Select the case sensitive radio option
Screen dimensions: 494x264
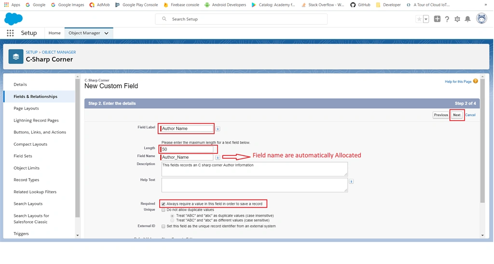172,220
